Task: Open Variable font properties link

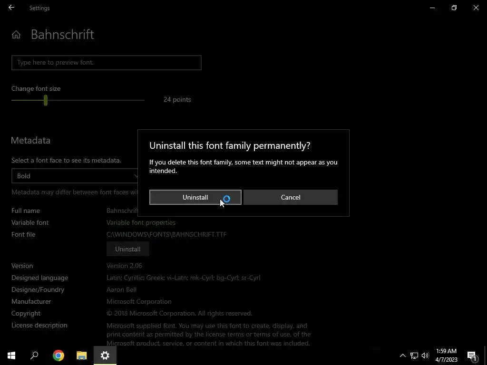Action: (x=141, y=222)
